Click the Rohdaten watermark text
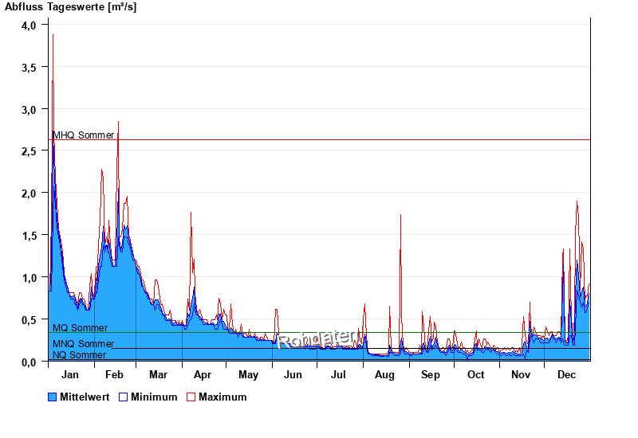Screen dimensions: 638x438 point(317,339)
